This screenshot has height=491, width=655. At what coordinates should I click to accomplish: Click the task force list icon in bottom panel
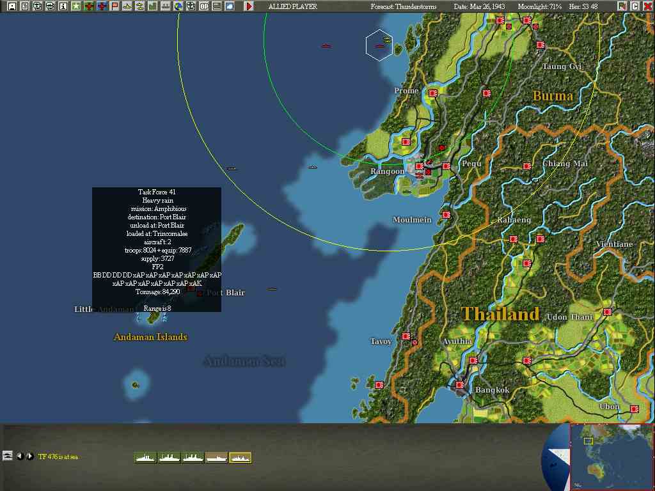8,455
